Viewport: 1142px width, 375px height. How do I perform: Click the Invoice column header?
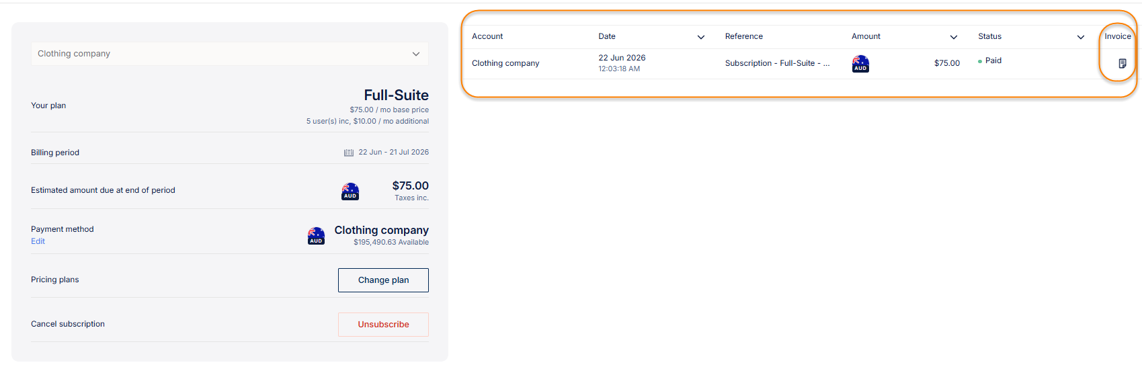(1118, 36)
